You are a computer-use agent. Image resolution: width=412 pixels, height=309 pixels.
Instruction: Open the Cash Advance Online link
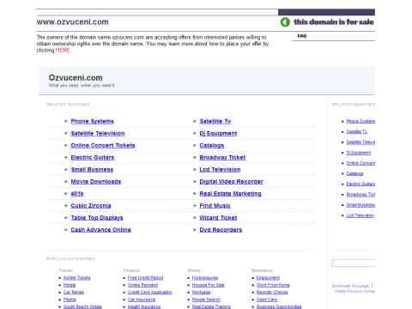pyautogui.click(x=100, y=230)
